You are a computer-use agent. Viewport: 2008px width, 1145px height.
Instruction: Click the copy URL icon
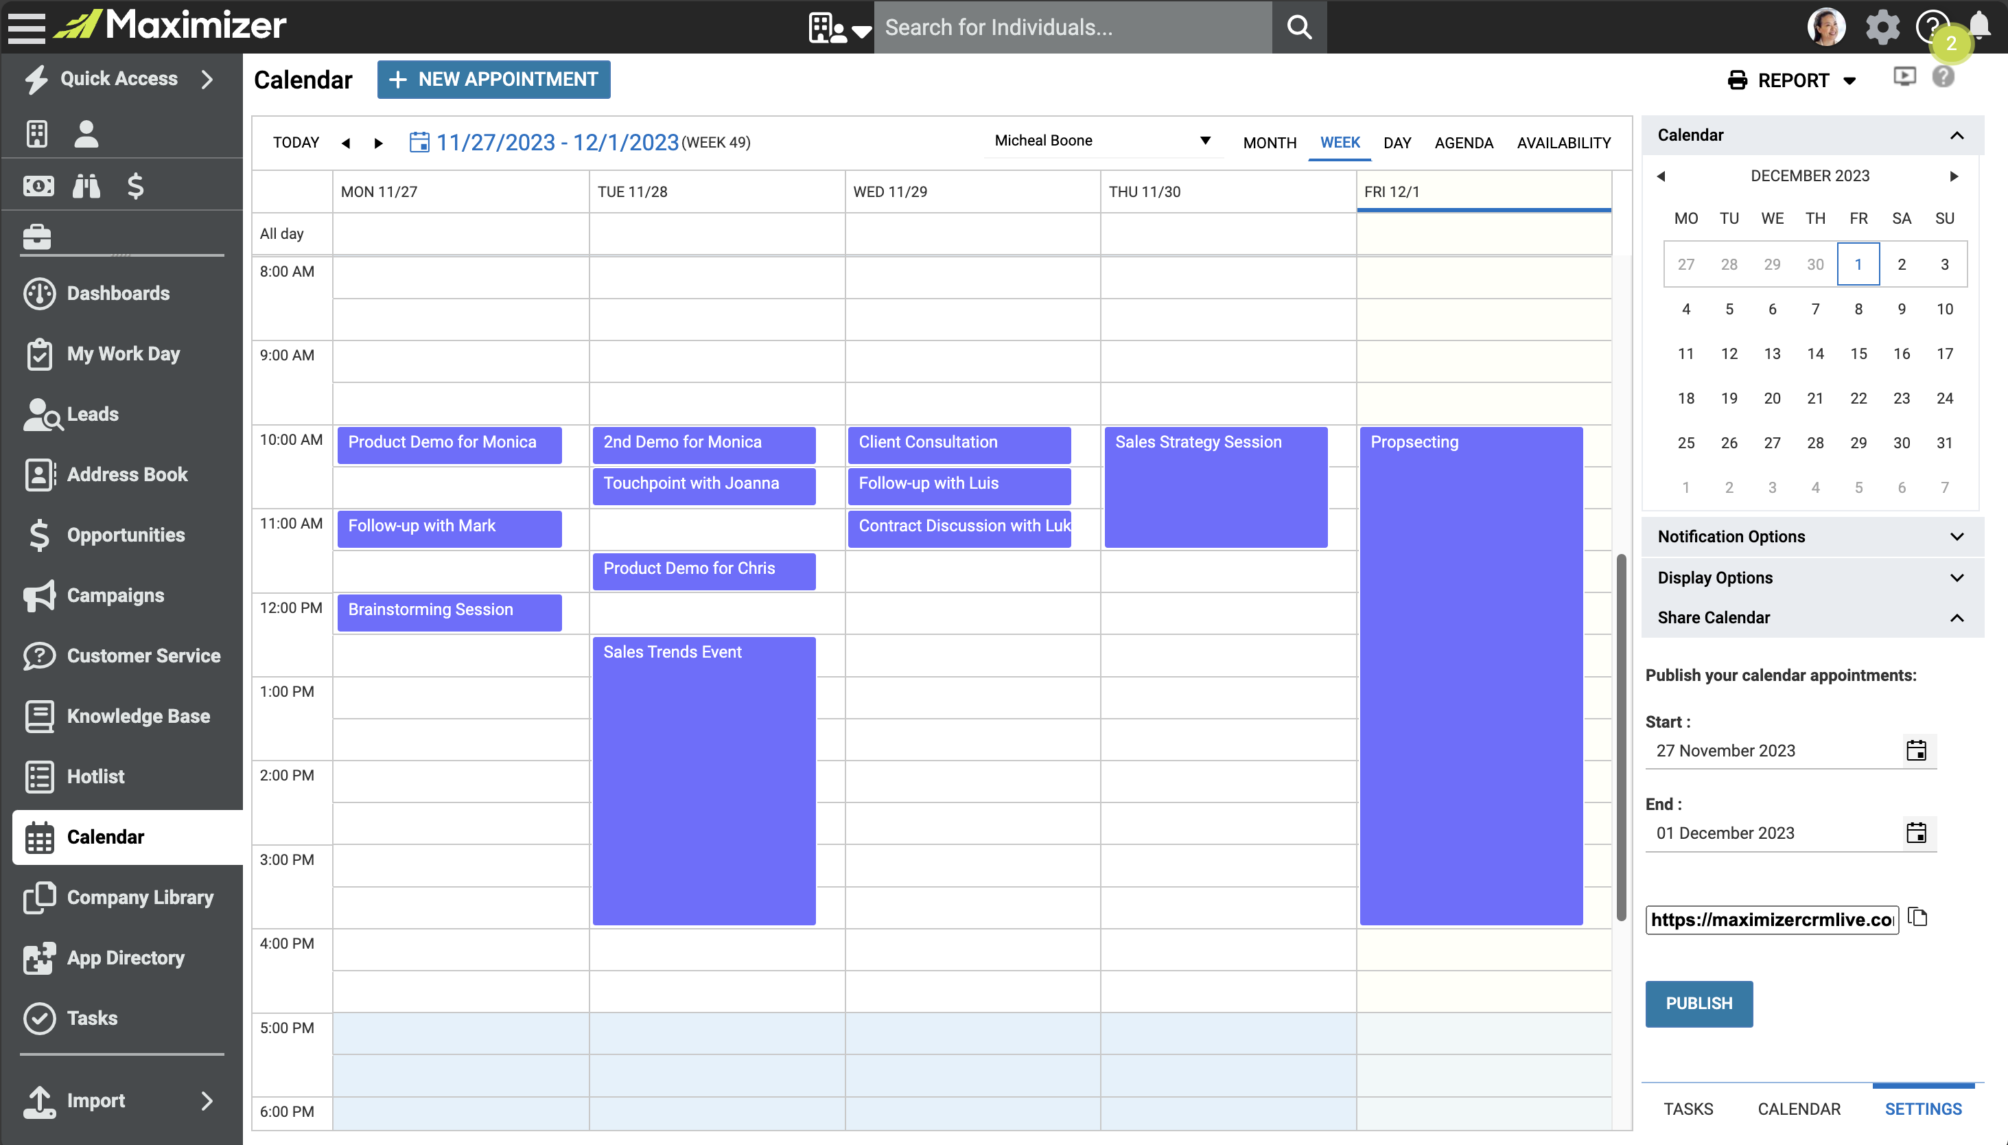[1917, 917]
